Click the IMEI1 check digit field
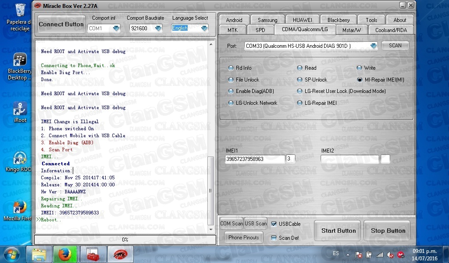 [290, 159]
